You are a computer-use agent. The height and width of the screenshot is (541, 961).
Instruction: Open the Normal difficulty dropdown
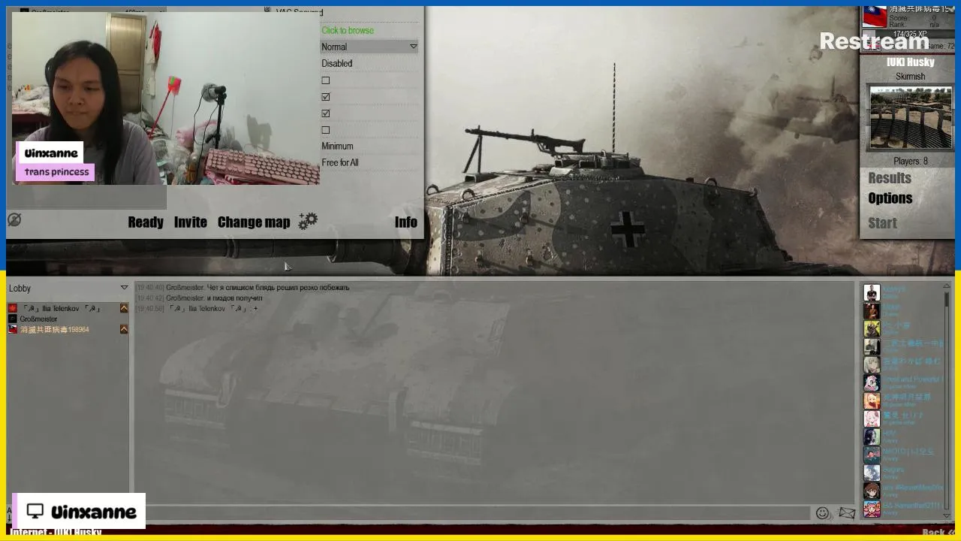click(x=369, y=47)
